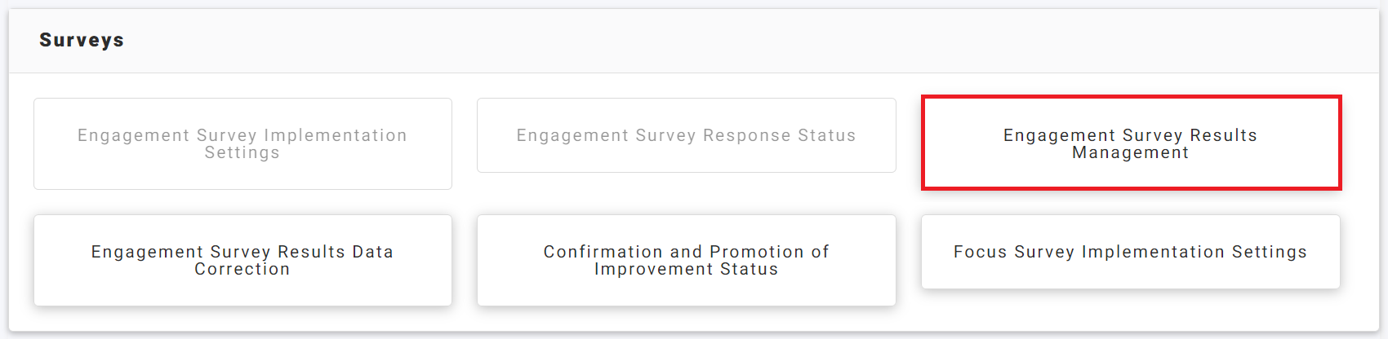Tap the Engagement Survey Response Status box
This screenshot has height=339, width=1388.
686,135
